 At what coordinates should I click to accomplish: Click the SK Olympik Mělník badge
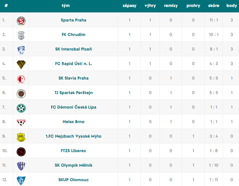pyautogui.click(x=21, y=166)
